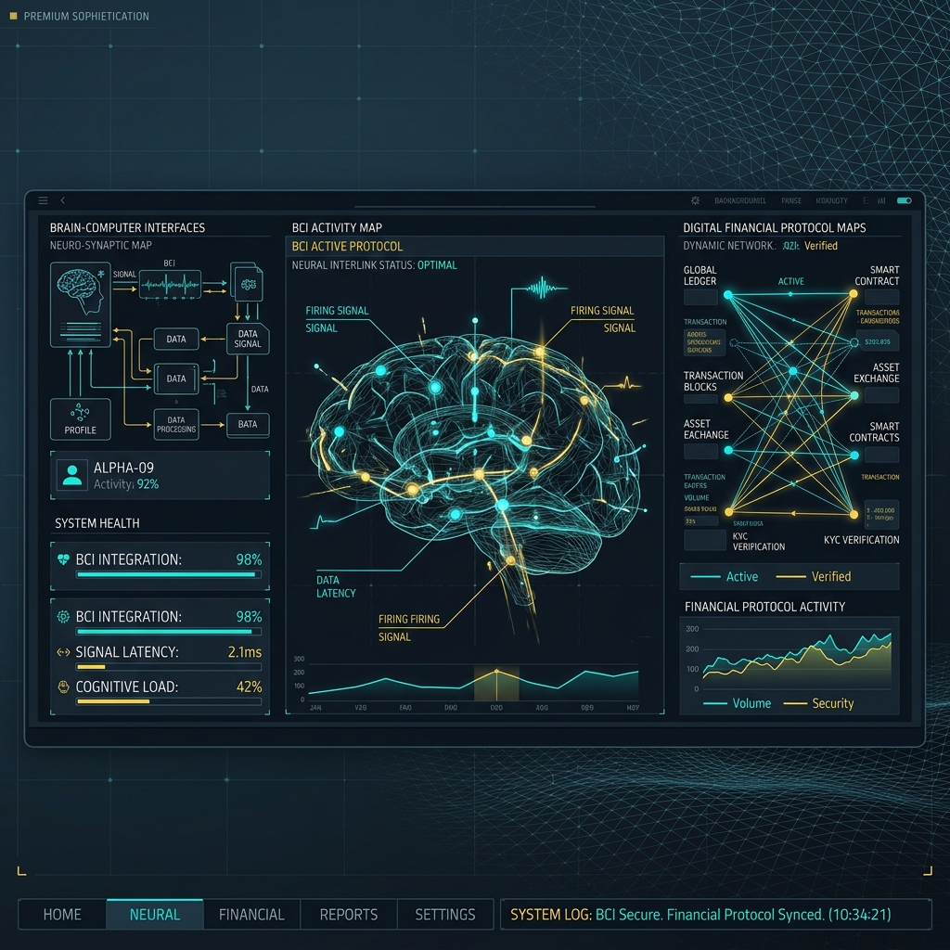Open the FINANCIAL tab
The height and width of the screenshot is (950, 950).
tap(251, 914)
